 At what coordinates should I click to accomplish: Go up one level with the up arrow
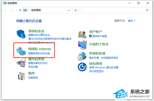point(20,10)
